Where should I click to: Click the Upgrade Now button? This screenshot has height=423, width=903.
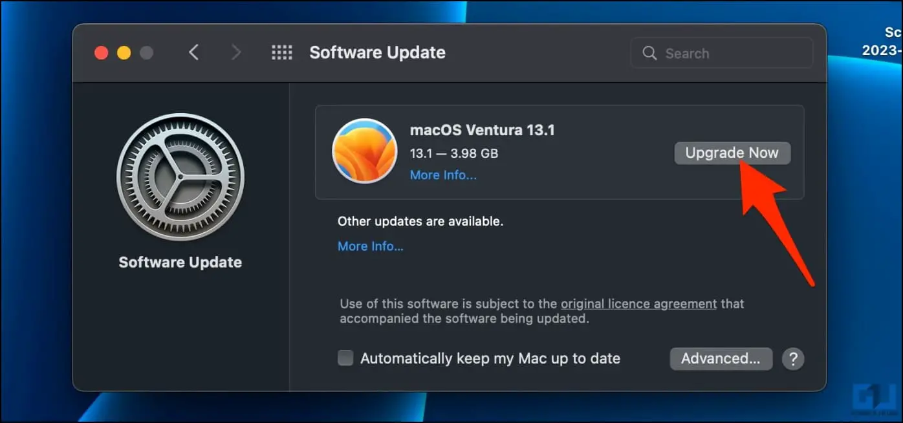732,153
